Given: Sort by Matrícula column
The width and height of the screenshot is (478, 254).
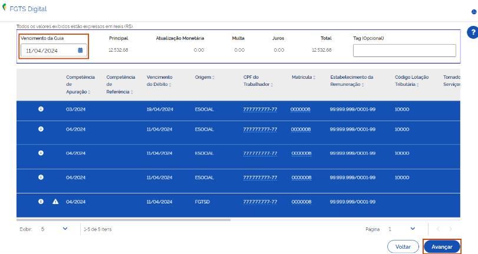Looking at the screenshot, I should [314, 78].
